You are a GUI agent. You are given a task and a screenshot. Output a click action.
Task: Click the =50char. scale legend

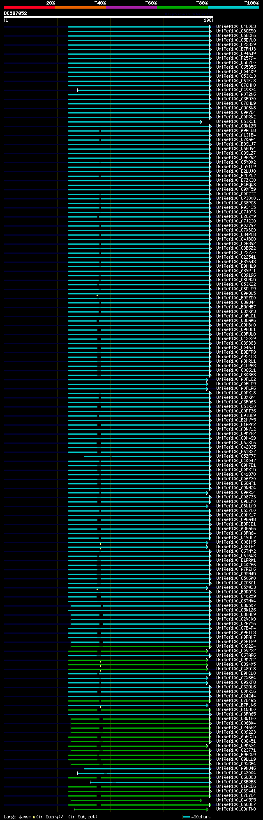click(x=197, y=817)
